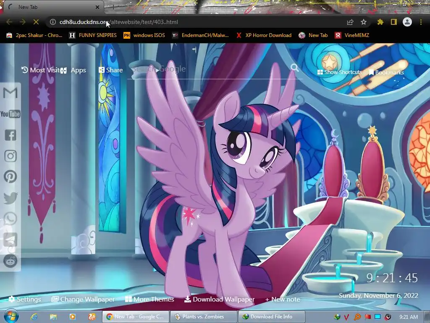Close the New Tab tab
This screenshot has height=323, width=430.
(x=97, y=7)
